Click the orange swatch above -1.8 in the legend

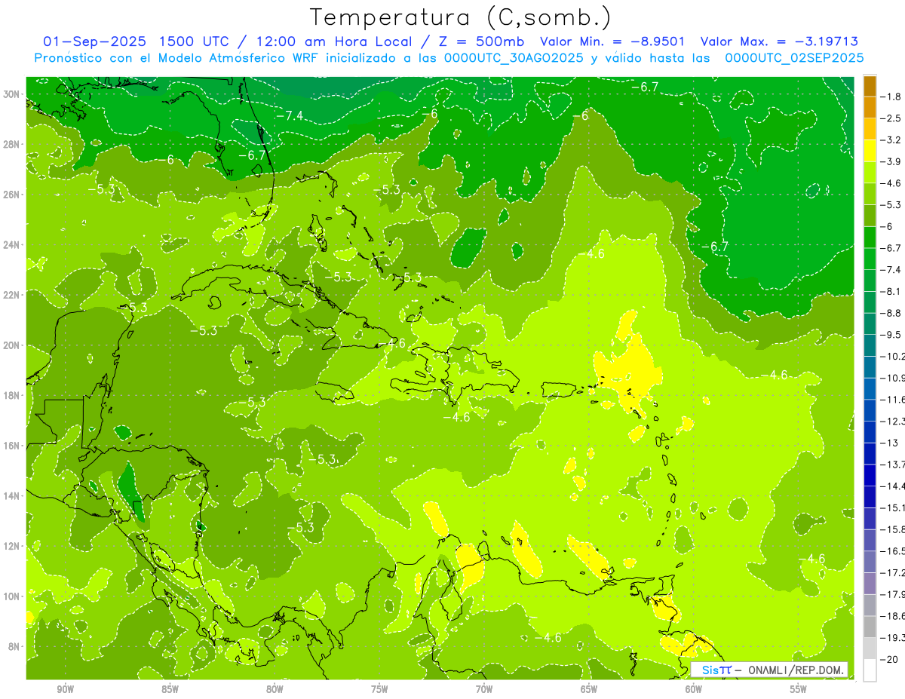click(x=870, y=85)
